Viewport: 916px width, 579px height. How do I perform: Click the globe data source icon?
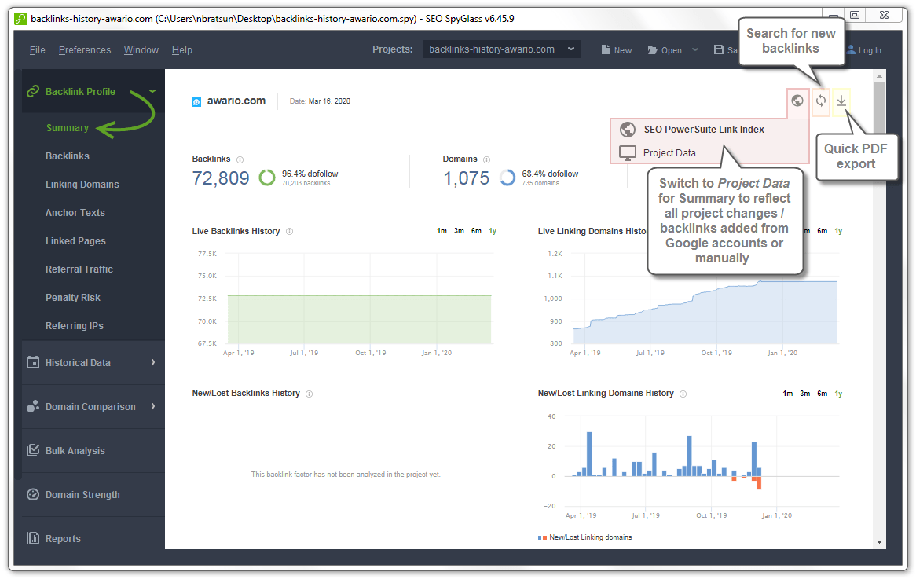797,101
